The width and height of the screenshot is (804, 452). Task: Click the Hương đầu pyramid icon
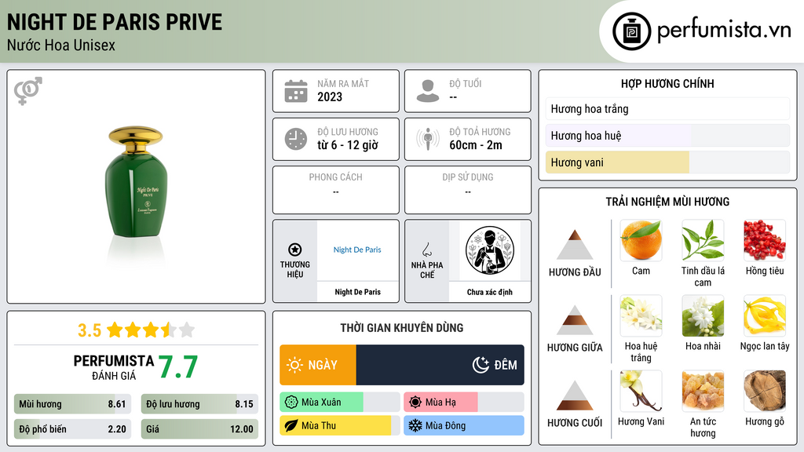575,245
